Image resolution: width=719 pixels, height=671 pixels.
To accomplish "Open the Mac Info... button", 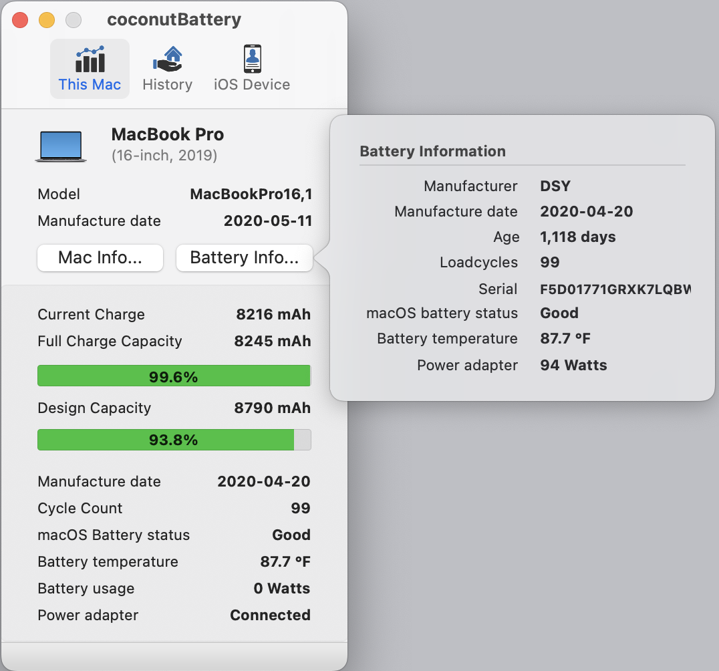I will pyautogui.click(x=100, y=258).
